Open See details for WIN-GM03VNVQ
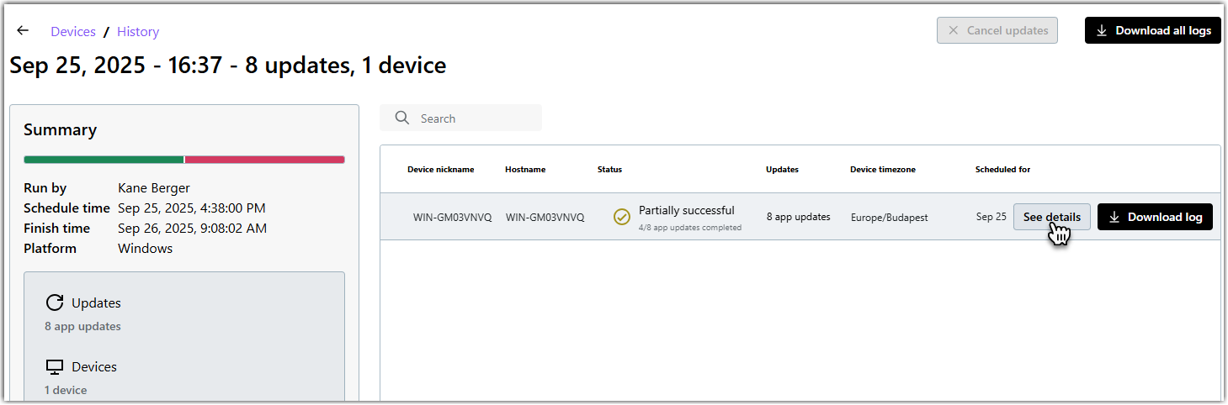Viewport: 1228px width, 405px height. click(x=1051, y=217)
